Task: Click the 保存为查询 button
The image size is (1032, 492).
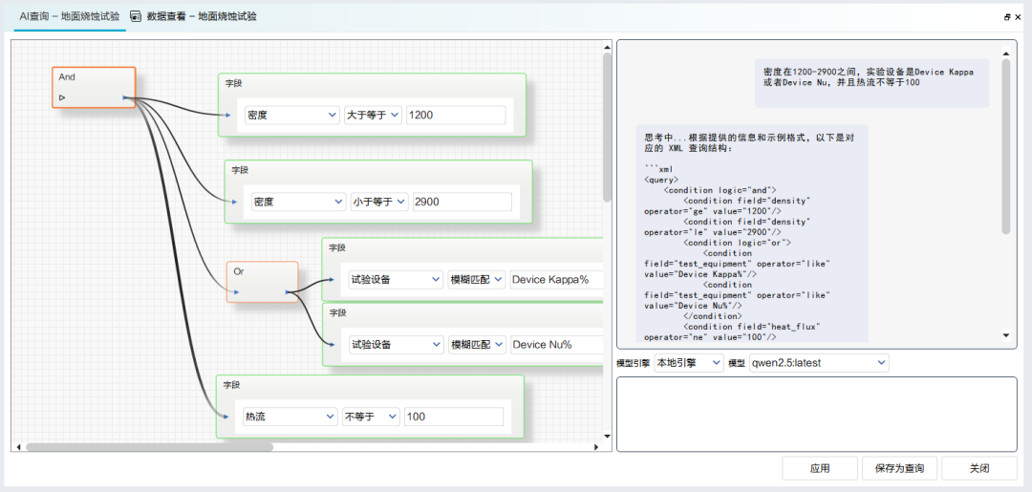Action: pyautogui.click(x=900, y=468)
